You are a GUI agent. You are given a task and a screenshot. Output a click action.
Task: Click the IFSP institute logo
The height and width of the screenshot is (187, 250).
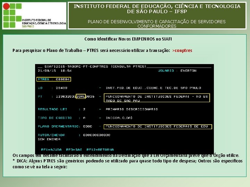point(34,16)
